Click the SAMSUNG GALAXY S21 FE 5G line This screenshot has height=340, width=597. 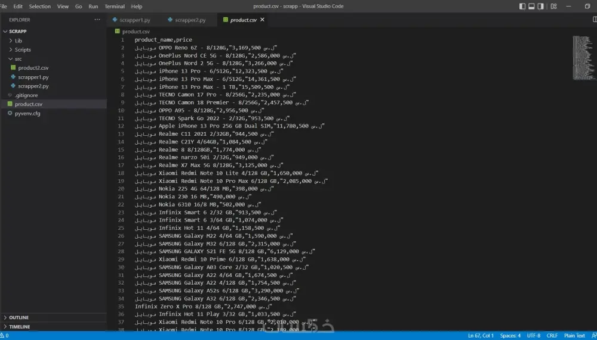[x=225, y=251]
